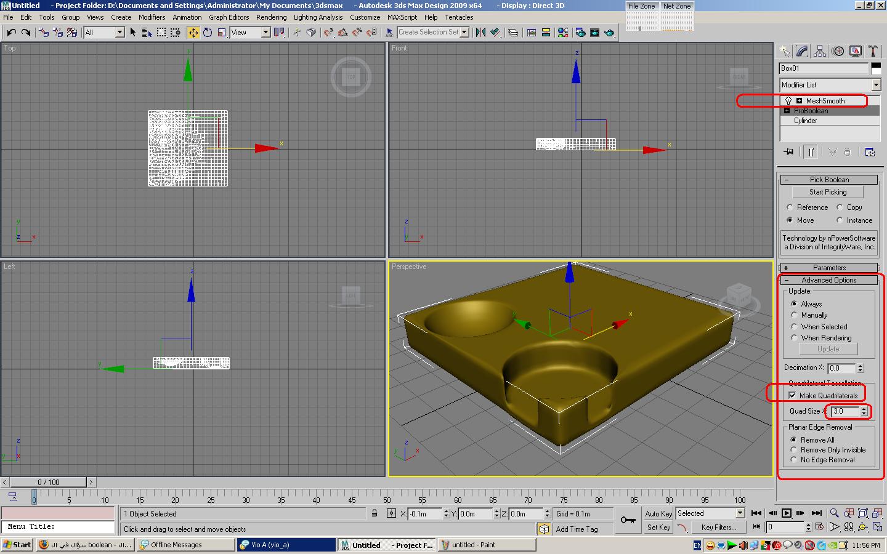This screenshot has width=887, height=554.
Task: Open the Layer Manager icon
Action: (x=513, y=32)
